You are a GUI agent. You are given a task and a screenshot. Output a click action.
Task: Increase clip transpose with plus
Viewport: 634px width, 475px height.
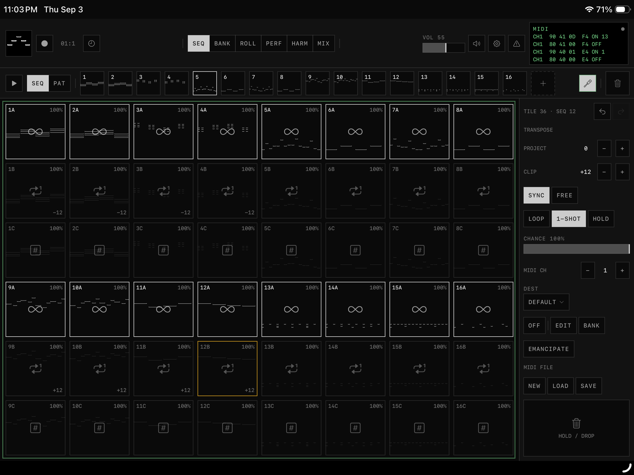(622, 172)
